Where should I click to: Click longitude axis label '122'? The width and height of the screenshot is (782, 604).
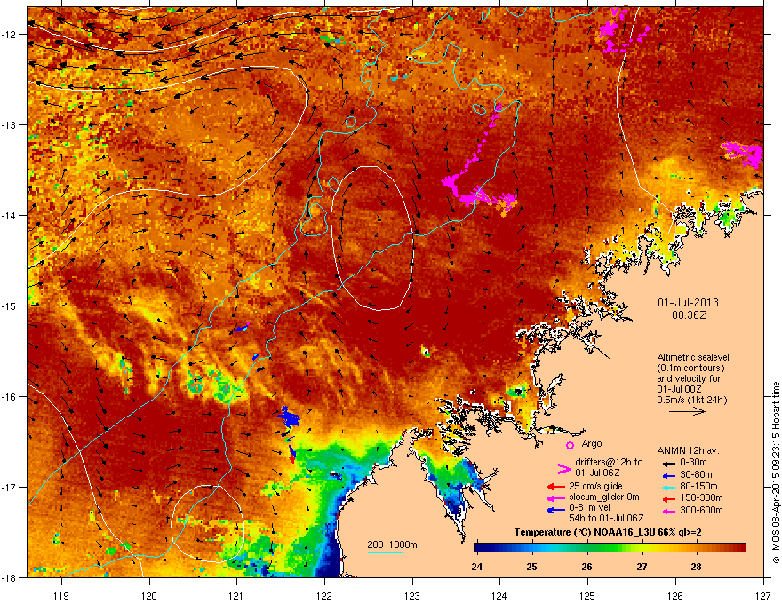click(324, 595)
